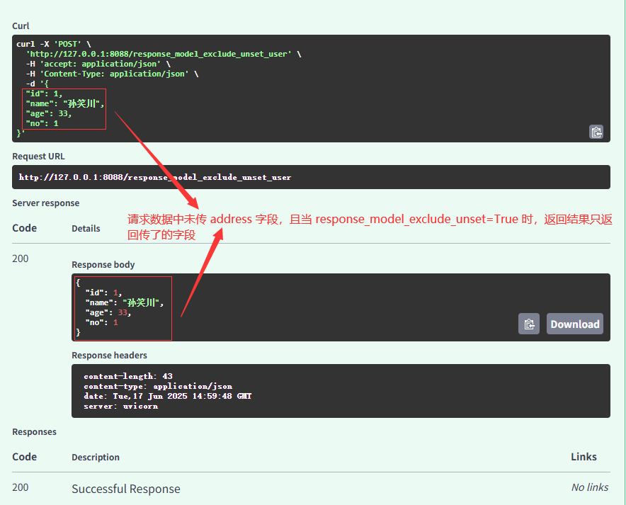Screen dimensions: 626x505
Task: Click the 'Description' column header
Action: coord(96,457)
